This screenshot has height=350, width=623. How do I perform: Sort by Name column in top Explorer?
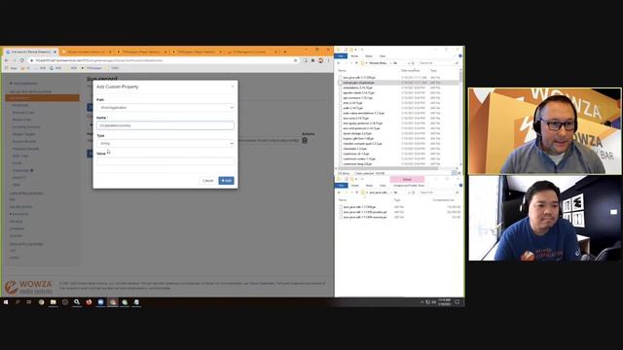tap(342, 71)
